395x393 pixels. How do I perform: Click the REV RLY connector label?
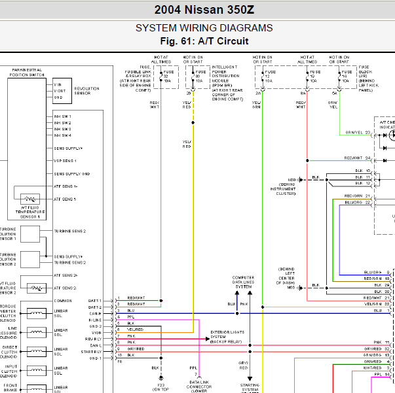[93, 339]
